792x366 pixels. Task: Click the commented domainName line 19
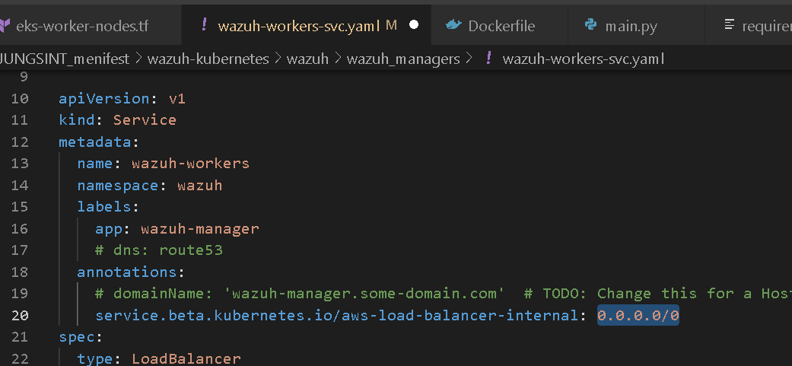444,294
